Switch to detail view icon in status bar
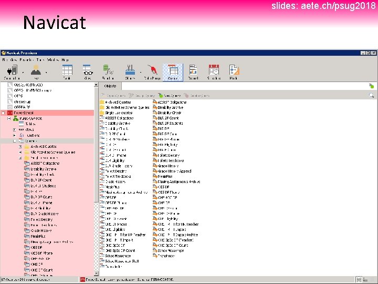Screen dimensions: 378x284 (x=365, y=280)
